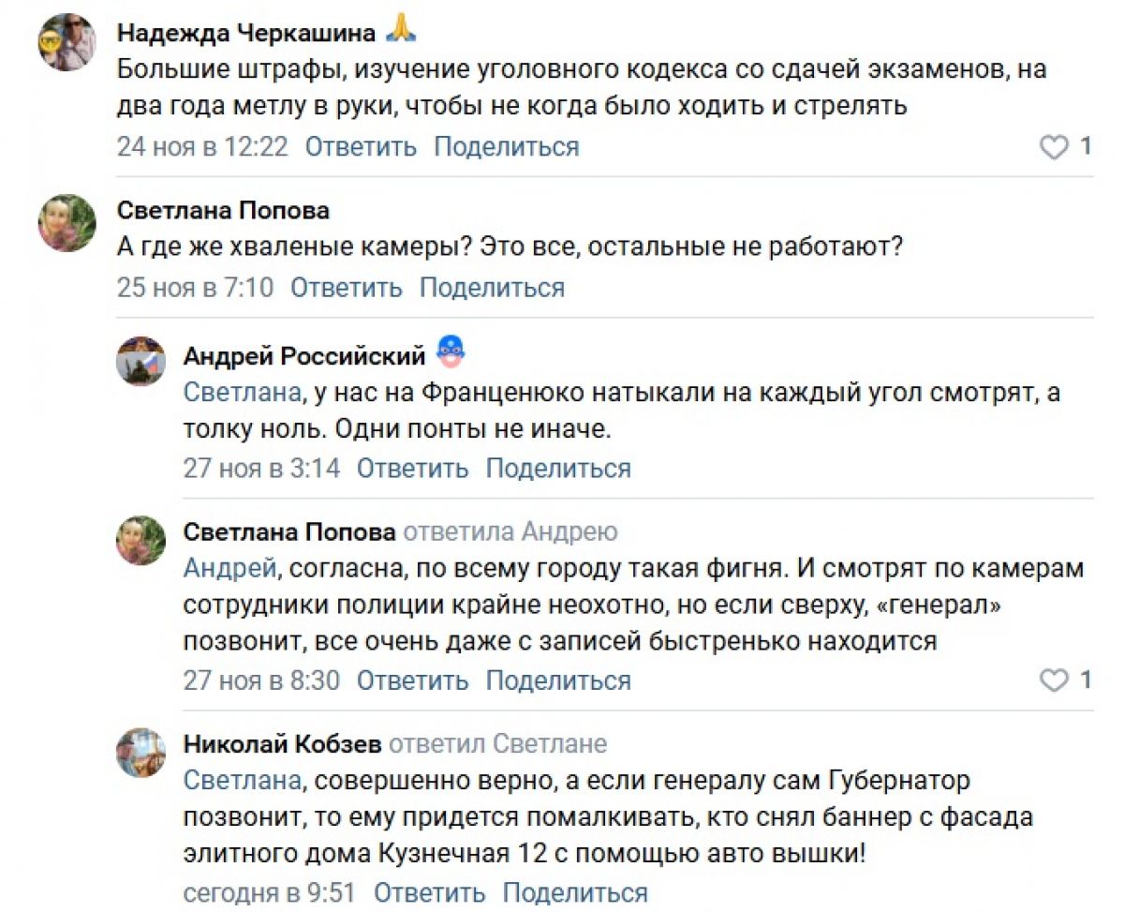Open the '24 ноя в 12:22' timestamp
This screenshot has height=912, width=1124.
202,147
